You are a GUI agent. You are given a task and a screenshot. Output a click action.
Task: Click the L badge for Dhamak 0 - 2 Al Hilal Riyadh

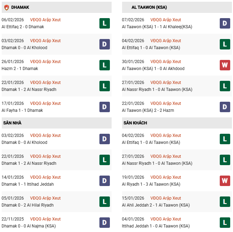click(x=104, y=202)
